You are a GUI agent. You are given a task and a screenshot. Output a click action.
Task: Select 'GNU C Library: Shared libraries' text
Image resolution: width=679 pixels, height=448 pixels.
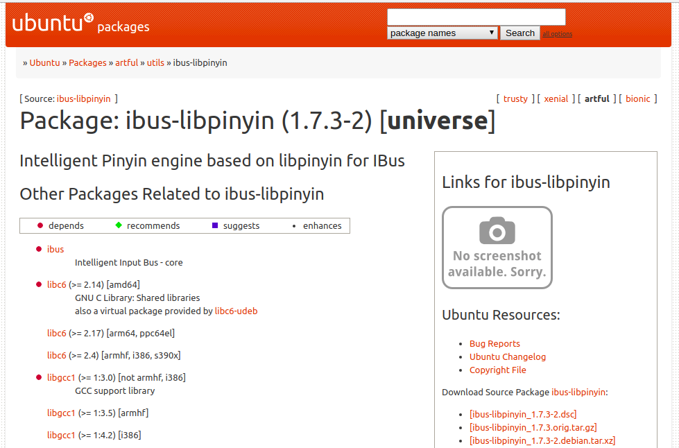click(x=137, y=298)
